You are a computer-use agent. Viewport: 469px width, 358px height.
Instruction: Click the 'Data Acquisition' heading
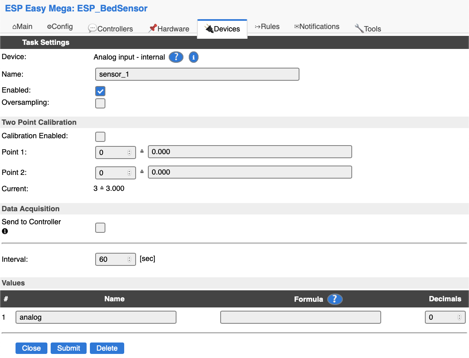tap(31, 209)
